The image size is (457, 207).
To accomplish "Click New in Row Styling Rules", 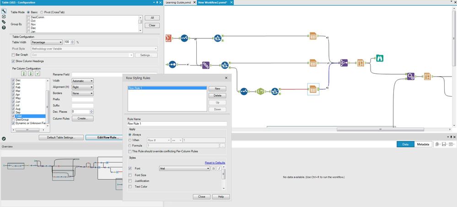I will 217,88.
